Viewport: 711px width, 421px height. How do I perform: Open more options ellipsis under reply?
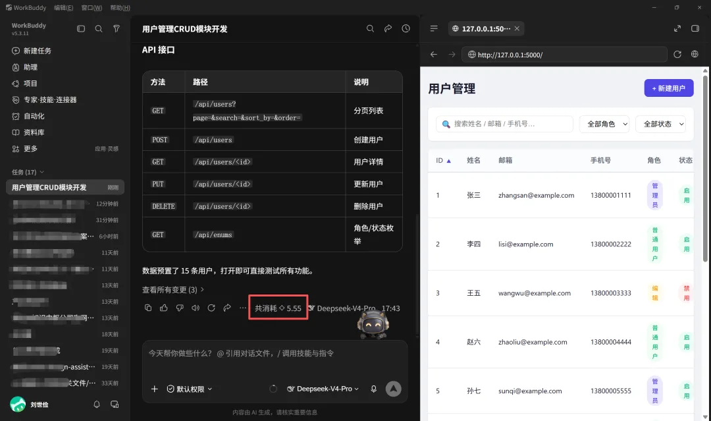[243, 308]
